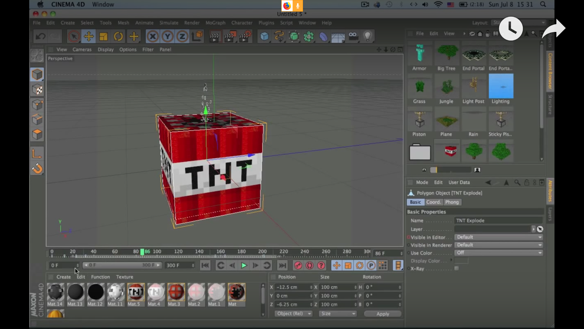Viewport: 584px width, 329px height.
Task: Toggle the Y axis lock
Action: tap(168, 37)
